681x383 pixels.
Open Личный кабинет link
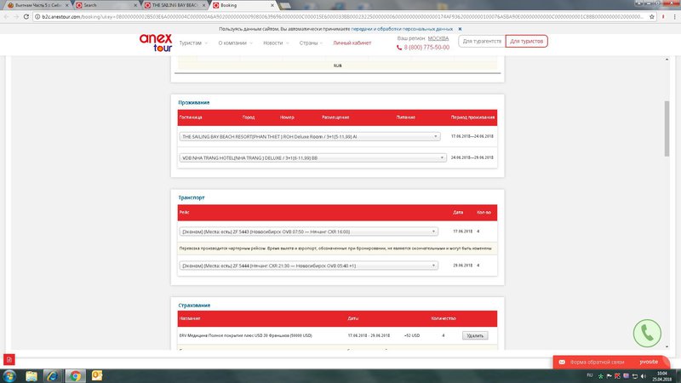[x=352, y=43]
